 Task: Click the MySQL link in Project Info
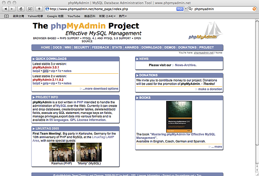(x=61, y=106)
